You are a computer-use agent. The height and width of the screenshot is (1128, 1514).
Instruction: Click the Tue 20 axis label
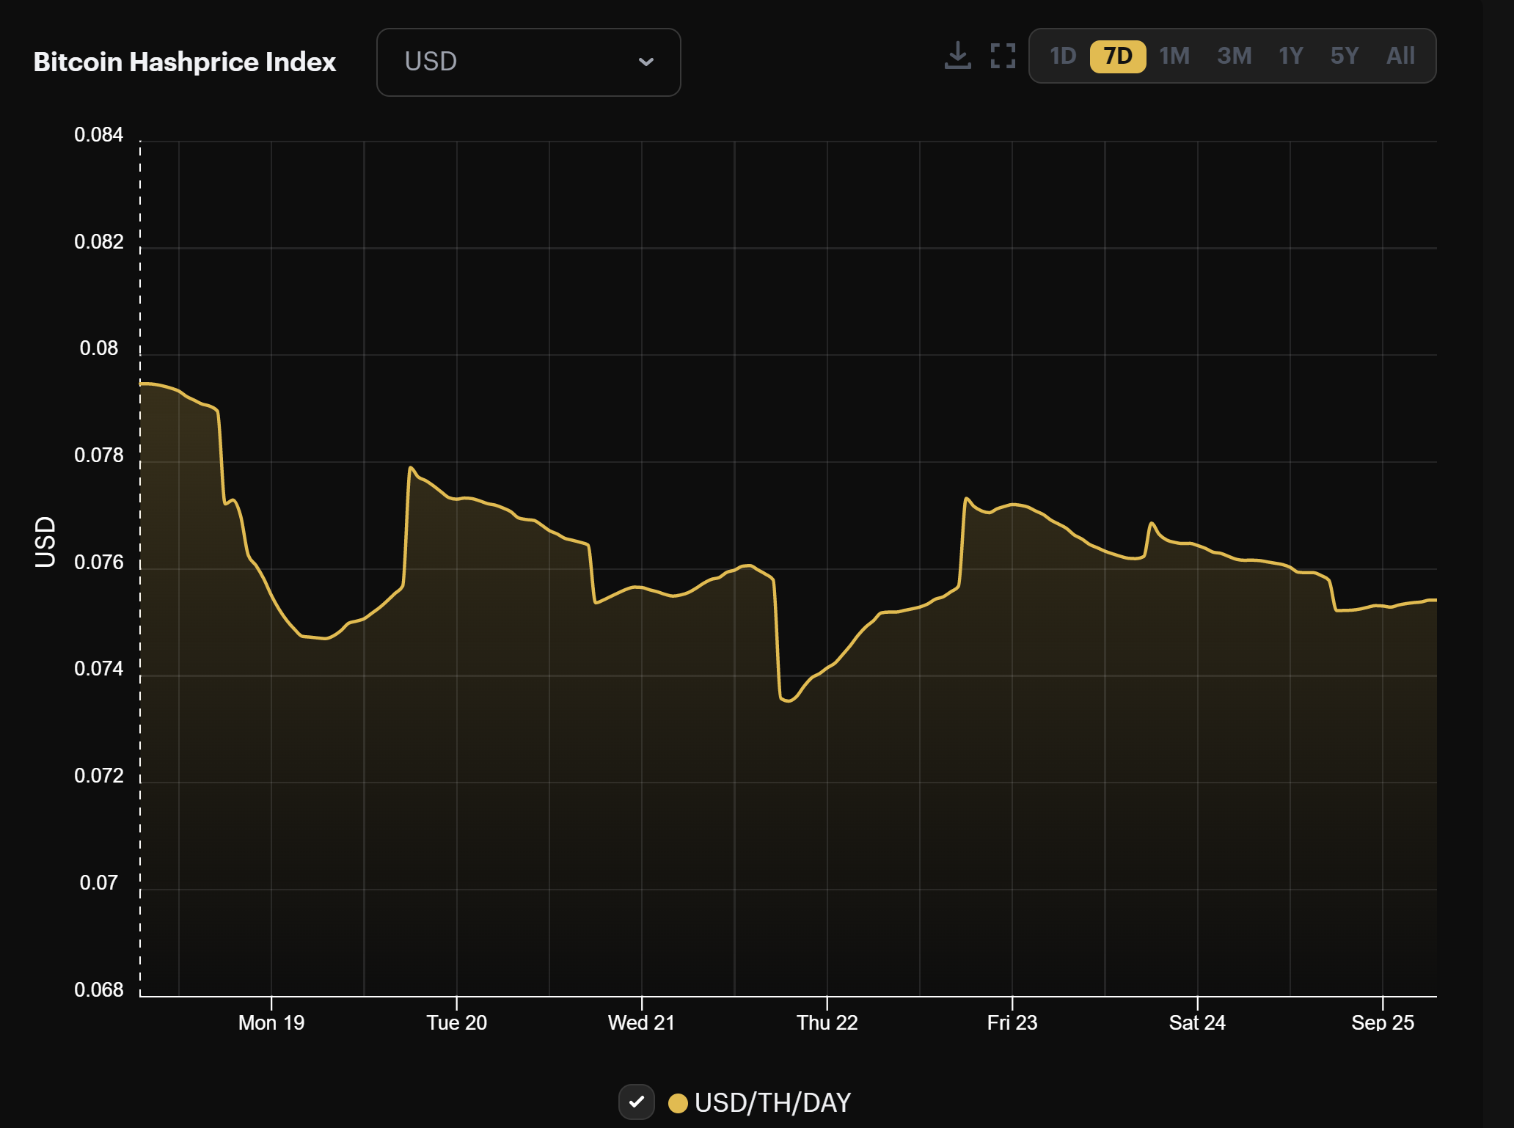tap(457, 1022)
